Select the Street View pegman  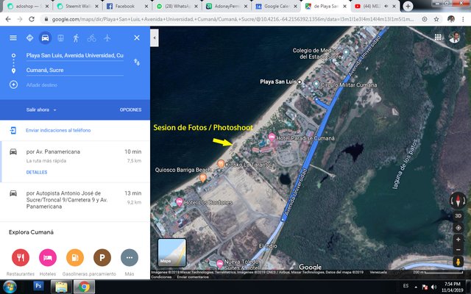point(458,262)
